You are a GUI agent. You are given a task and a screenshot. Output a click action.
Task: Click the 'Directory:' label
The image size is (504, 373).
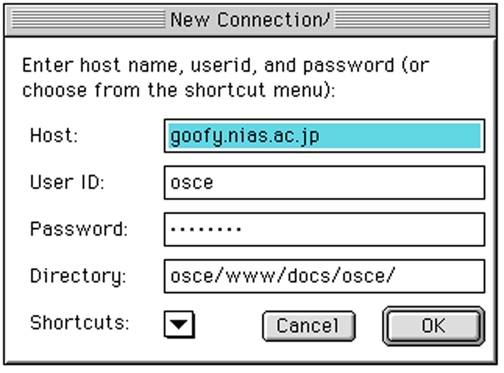(78, 277)
